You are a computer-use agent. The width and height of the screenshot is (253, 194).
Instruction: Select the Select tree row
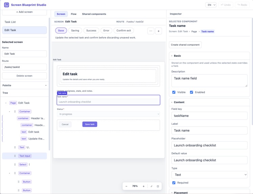[24, 165]
